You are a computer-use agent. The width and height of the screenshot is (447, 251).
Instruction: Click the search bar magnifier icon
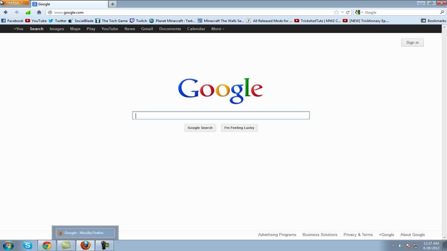(442, 12)
